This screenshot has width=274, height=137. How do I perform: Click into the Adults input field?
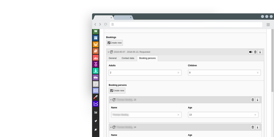pos(145,73)
